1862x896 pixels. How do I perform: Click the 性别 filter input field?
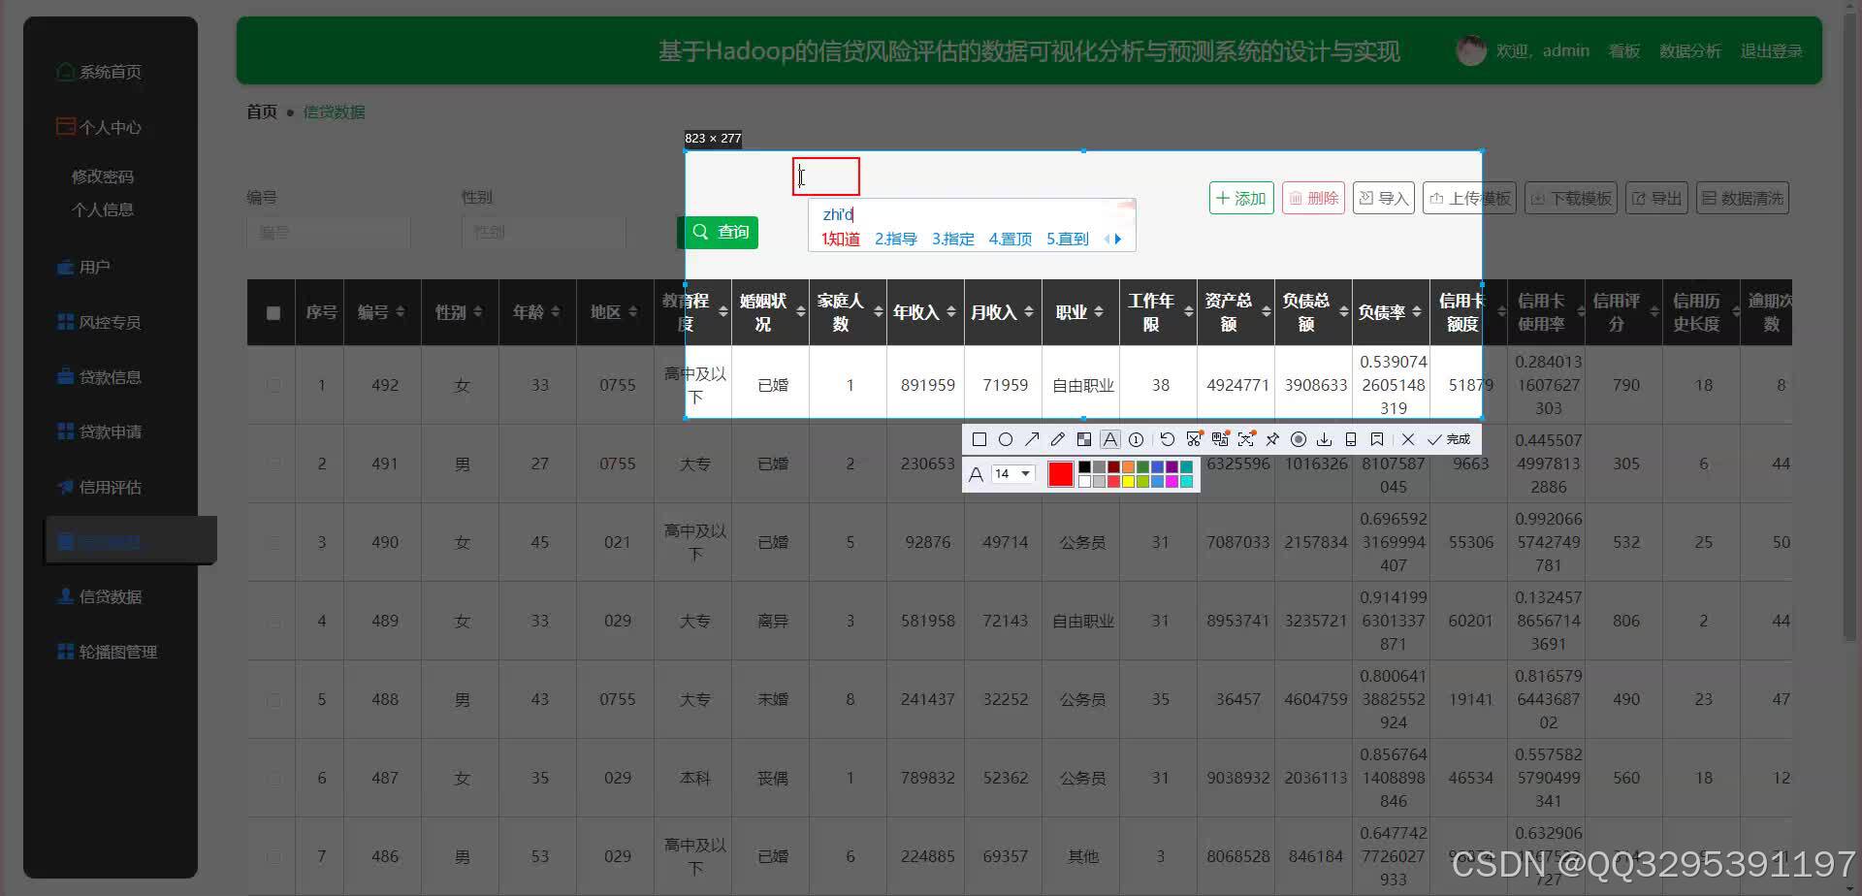point(543,232)
